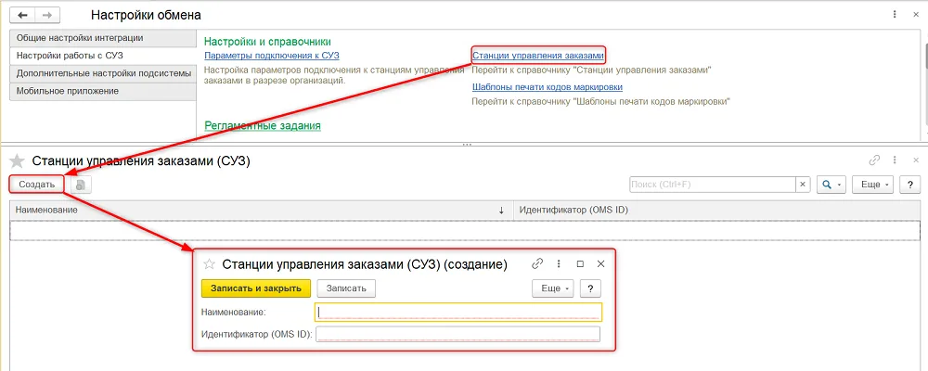Image resolution: width=928 pixels, height=371 pixels.
Task: Open Станции управления заказами link
Action: tap(538, 56)
